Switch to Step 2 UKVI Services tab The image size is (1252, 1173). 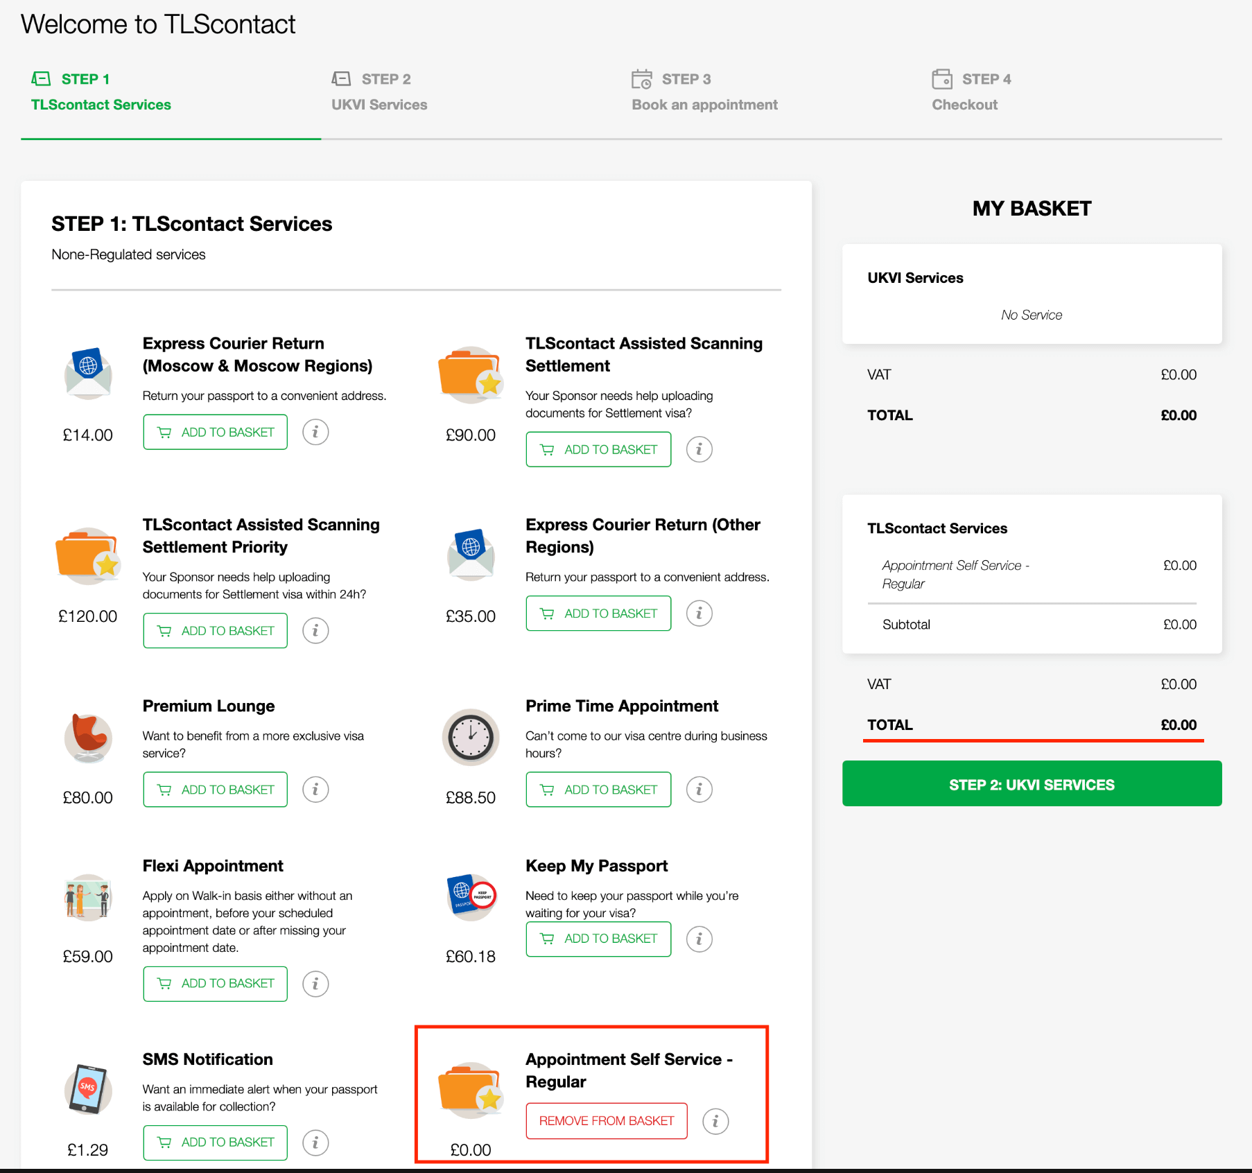[x=379, y=92]
